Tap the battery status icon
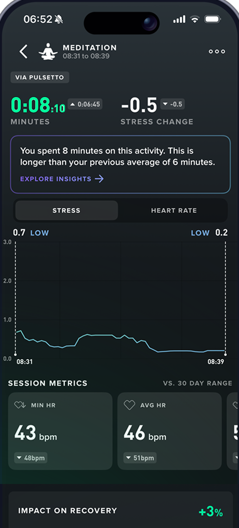 (212, 19)
